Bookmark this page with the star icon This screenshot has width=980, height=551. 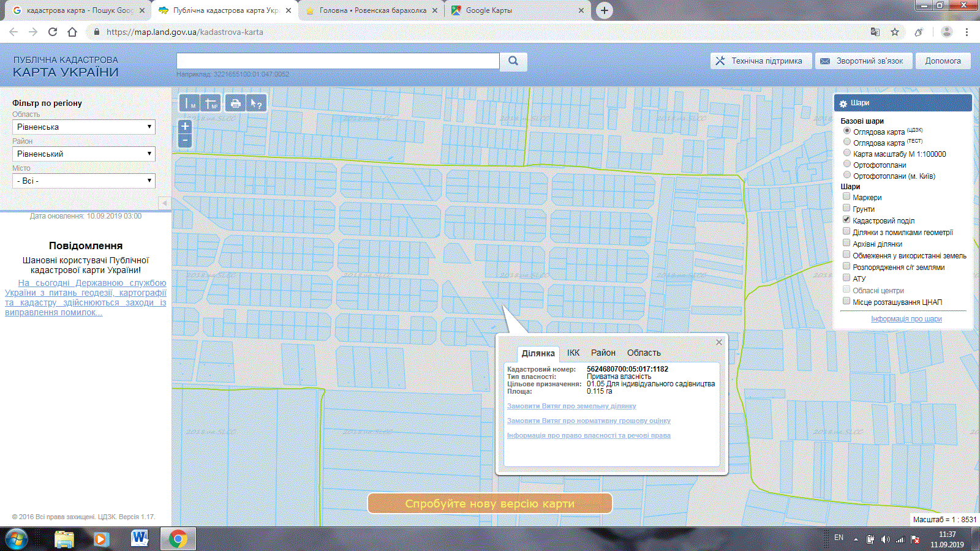pos(895,32)
